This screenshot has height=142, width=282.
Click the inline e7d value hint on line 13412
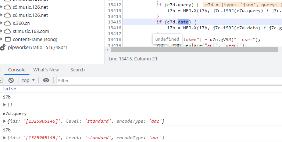click(242, 5)
